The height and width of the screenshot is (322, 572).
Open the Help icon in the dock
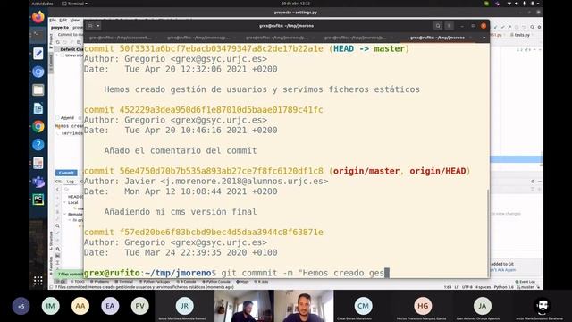[38, 145]
